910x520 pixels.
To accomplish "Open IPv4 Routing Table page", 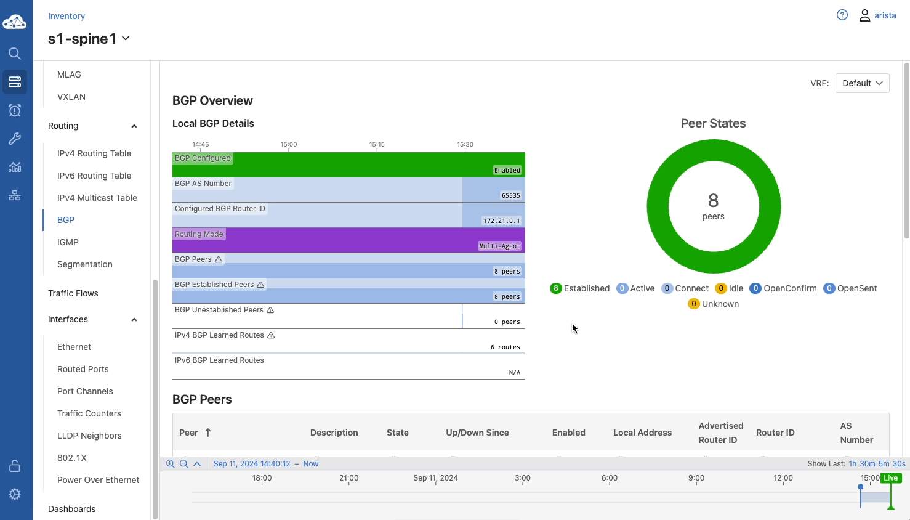I will click(94, 153).
